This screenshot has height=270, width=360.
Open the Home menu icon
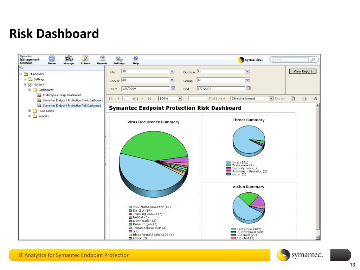(x=52, y=58)
